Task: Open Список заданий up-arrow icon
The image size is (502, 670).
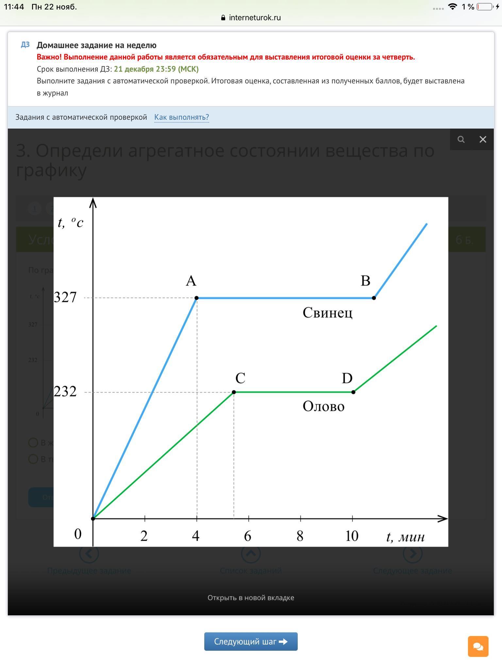Action: [251, 554]
